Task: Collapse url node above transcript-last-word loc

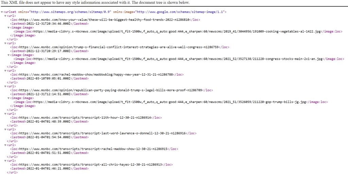Action: coord(5,130)
